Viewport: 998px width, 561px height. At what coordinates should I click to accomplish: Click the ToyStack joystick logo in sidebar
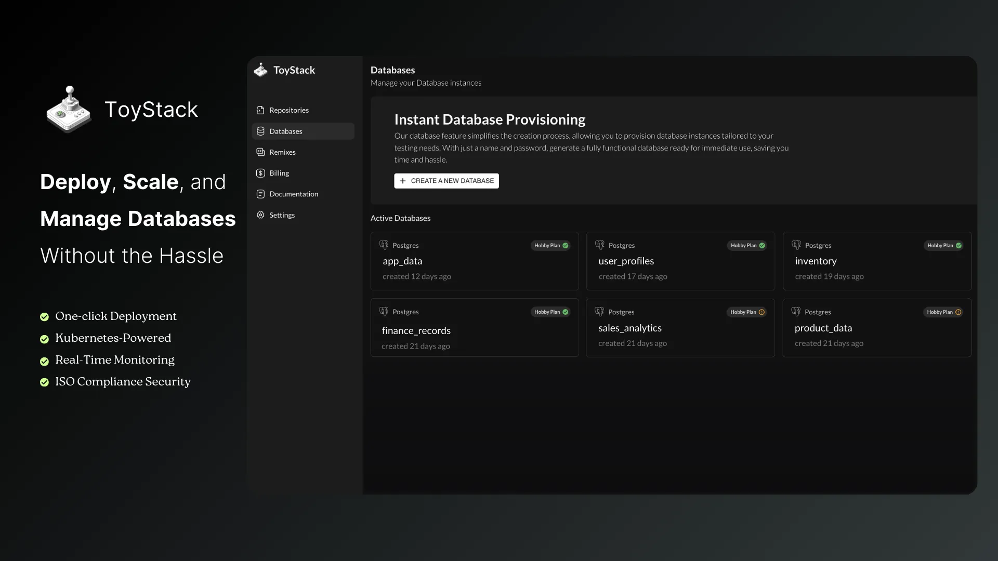click(x=260, y=70)
